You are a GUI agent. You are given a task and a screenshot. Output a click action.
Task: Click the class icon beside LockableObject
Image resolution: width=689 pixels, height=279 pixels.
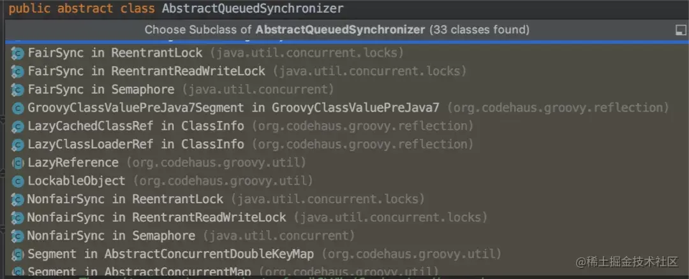(x=18, y=181)
